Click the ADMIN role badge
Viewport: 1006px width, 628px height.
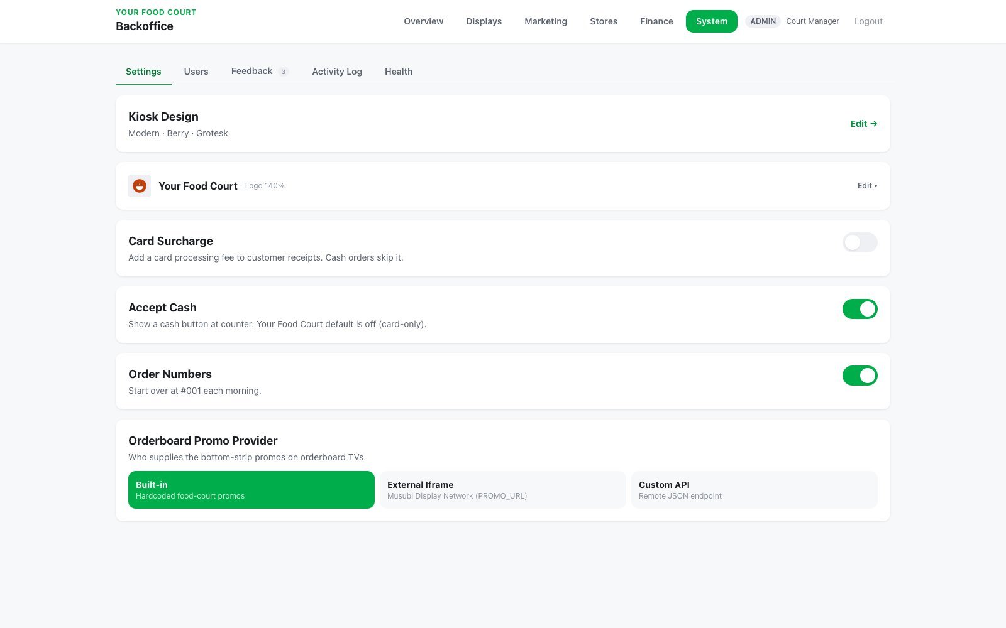pos(763,21)
